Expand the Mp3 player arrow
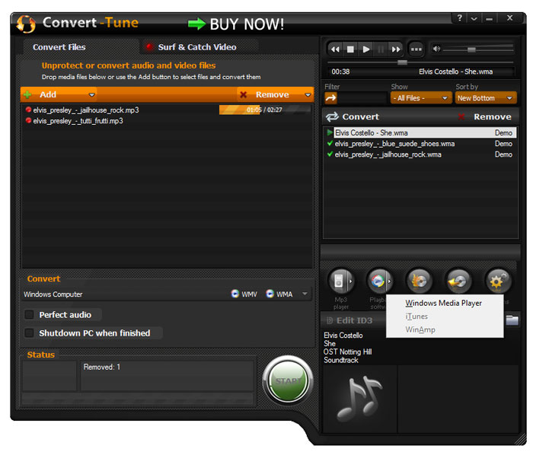Viewport: 533px width, 455px height. (x=351, y=282)
